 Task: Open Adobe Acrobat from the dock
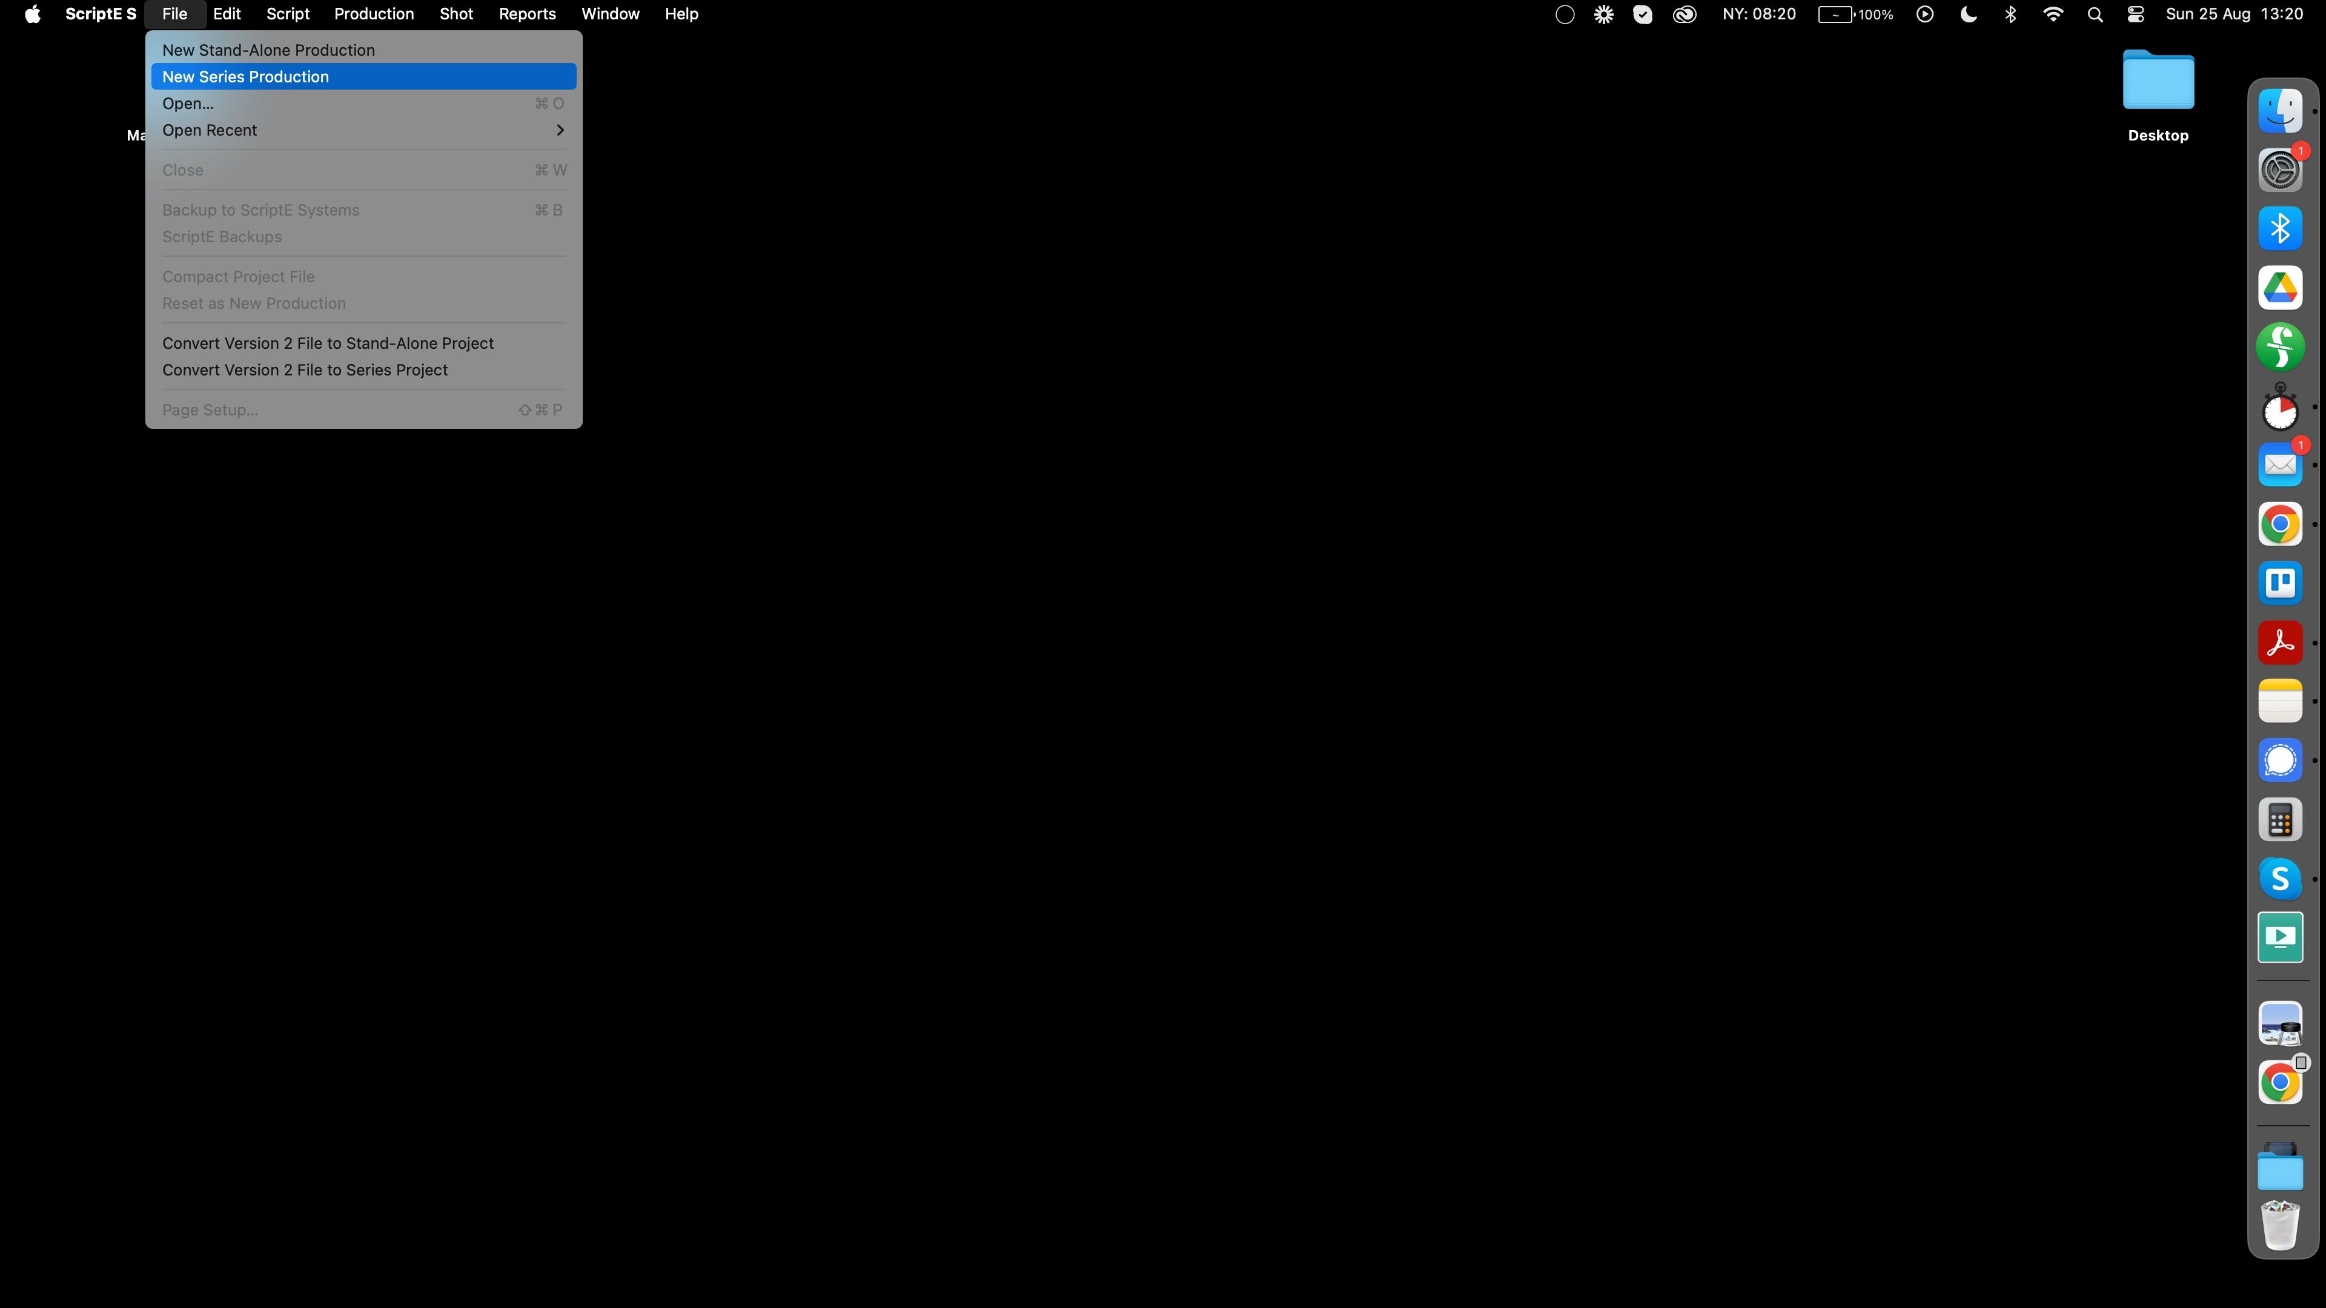coord(2279,642)
